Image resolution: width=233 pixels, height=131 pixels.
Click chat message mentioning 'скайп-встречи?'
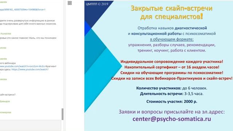(8, 95)
